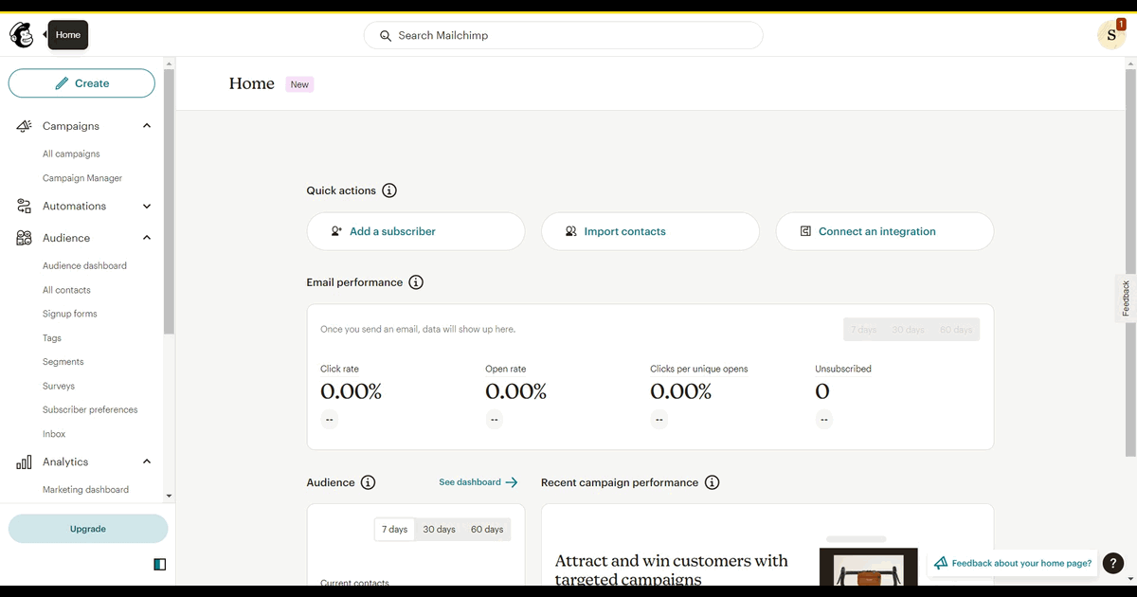
Task: Open All campaigns
Action: click(71, 154)
